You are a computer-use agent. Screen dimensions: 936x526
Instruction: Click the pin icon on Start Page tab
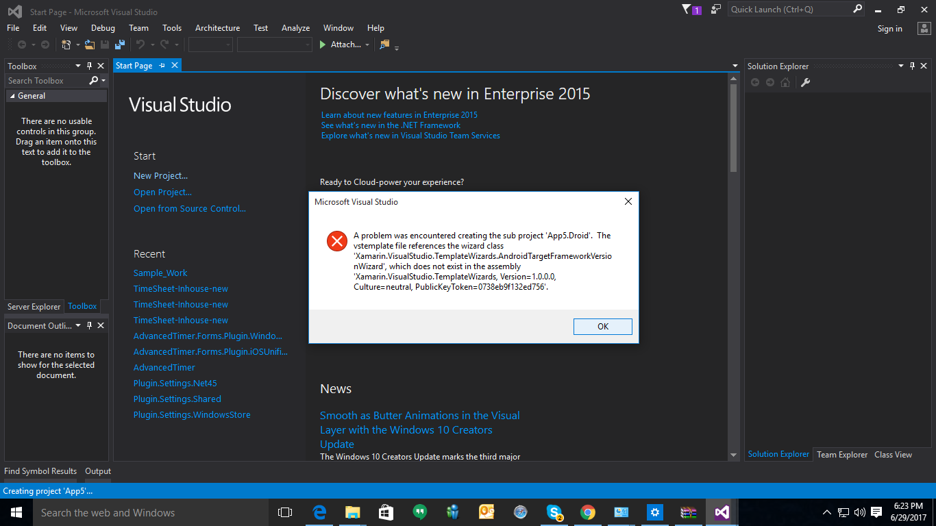[x=162, y=66]
